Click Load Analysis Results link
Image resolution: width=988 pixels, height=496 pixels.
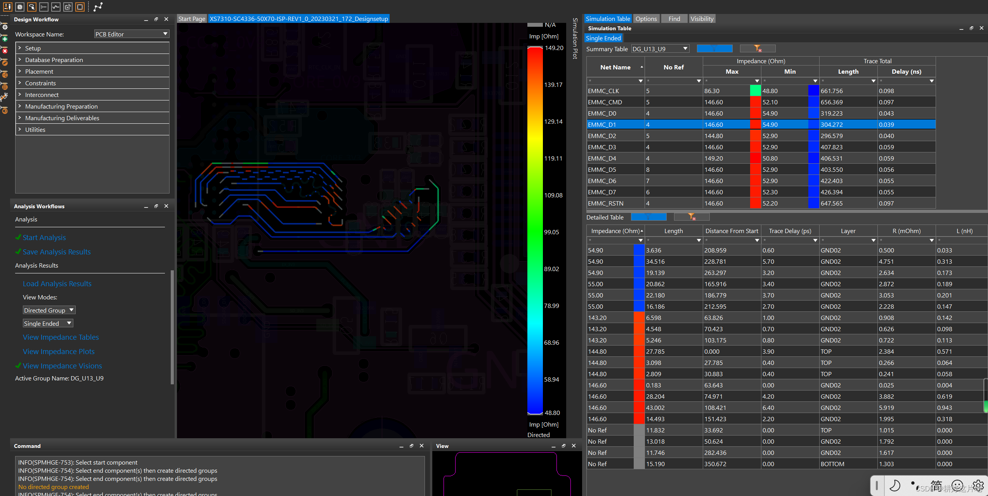[57, 283]
